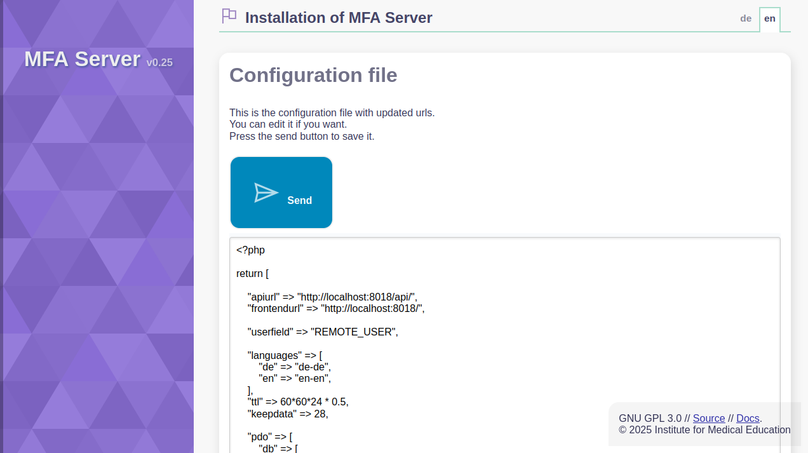Click the userfield REMOTE_USER config line
Viewport: 808px width, 453px height.
tap(323, 332)
